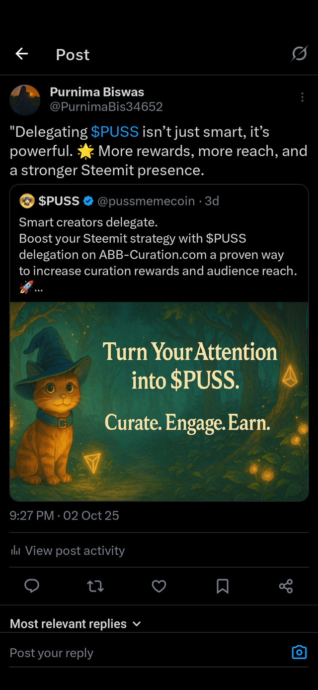Open Purnima Biswas display name
Image resolution: width=318 pixels, height=690 pixels.
pyautogui.click(x=97, y=92)
